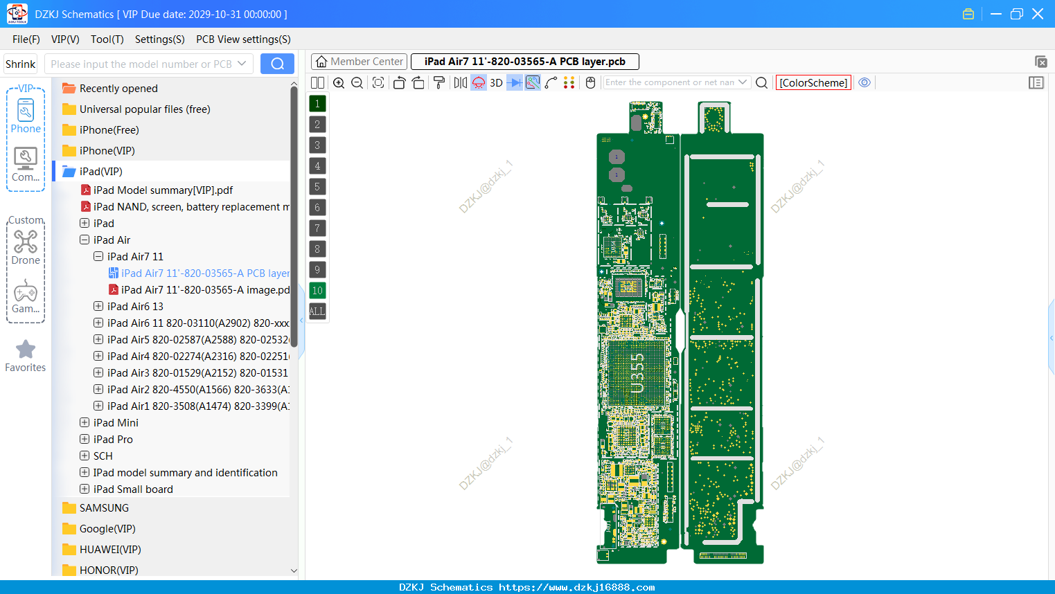Toggle the net route display icon

pos(533,82)
